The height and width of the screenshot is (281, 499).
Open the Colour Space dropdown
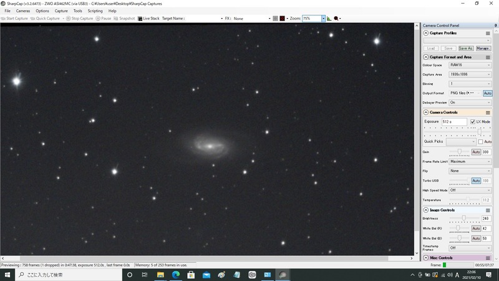coord(470,65)
